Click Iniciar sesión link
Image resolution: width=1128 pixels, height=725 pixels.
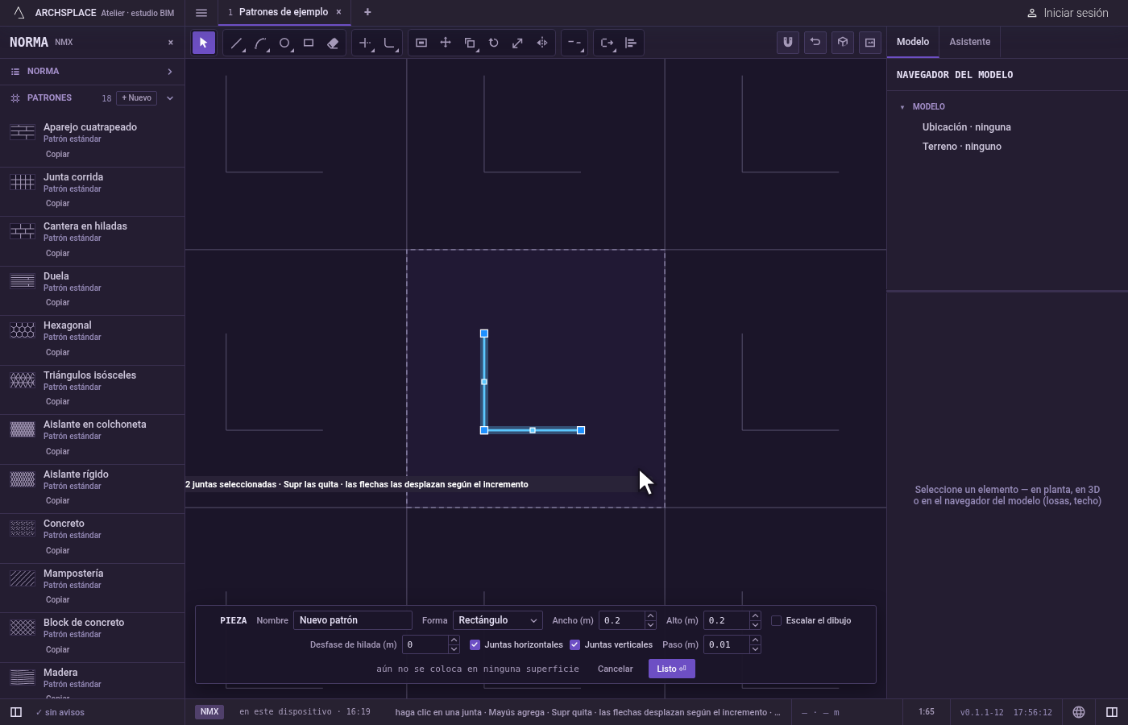pyautogui.click(x=1068, y=13)
